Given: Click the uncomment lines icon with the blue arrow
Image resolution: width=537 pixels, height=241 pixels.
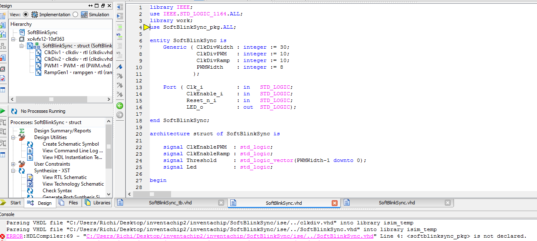Looking at the screenshot, I should point(120,36).
